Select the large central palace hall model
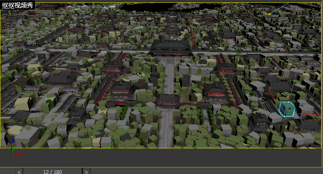Image resolution: width=323 pixels, height=174 pixels. point(171,49)
